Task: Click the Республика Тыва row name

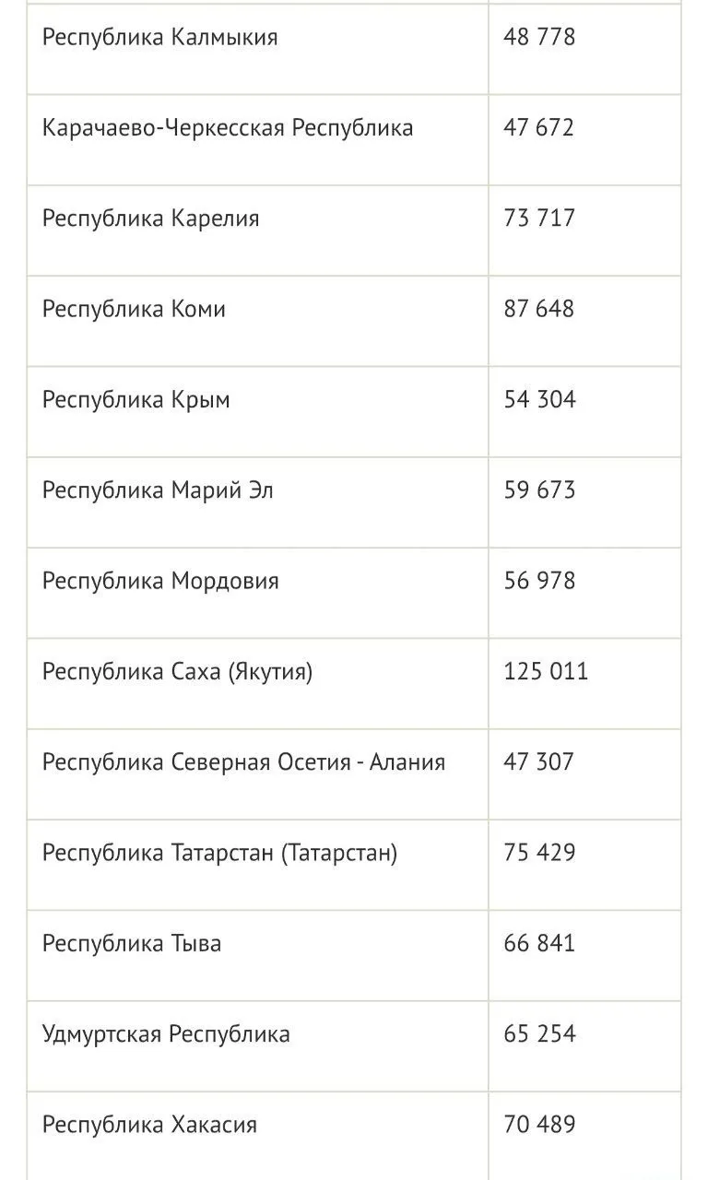Action: tap(132, 943)
